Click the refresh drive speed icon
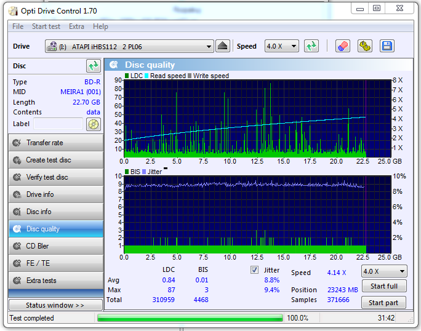 tap(311, 46)
